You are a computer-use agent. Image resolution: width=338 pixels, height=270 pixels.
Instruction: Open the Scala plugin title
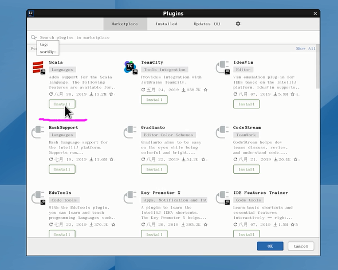coord(56,62)
